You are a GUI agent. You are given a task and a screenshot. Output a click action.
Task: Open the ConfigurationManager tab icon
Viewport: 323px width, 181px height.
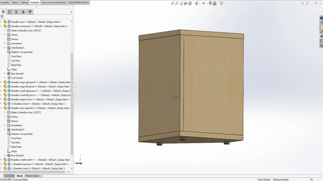[x=17, y=12]
